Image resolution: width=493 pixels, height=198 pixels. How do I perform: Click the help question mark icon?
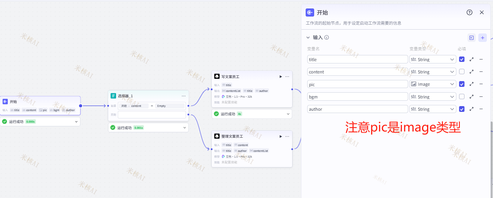tap(469, 12)
